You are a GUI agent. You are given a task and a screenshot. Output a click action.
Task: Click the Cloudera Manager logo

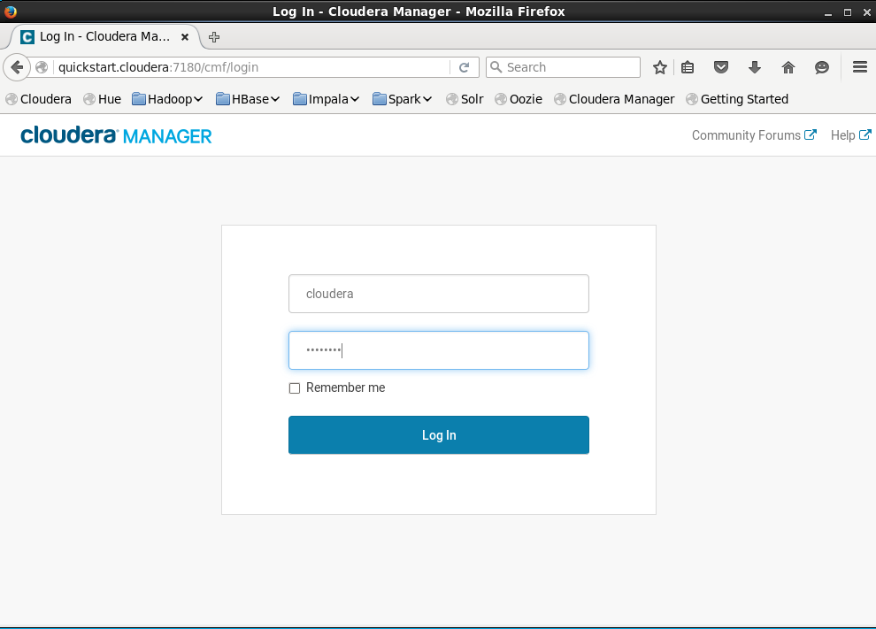[x=116, y=135]
